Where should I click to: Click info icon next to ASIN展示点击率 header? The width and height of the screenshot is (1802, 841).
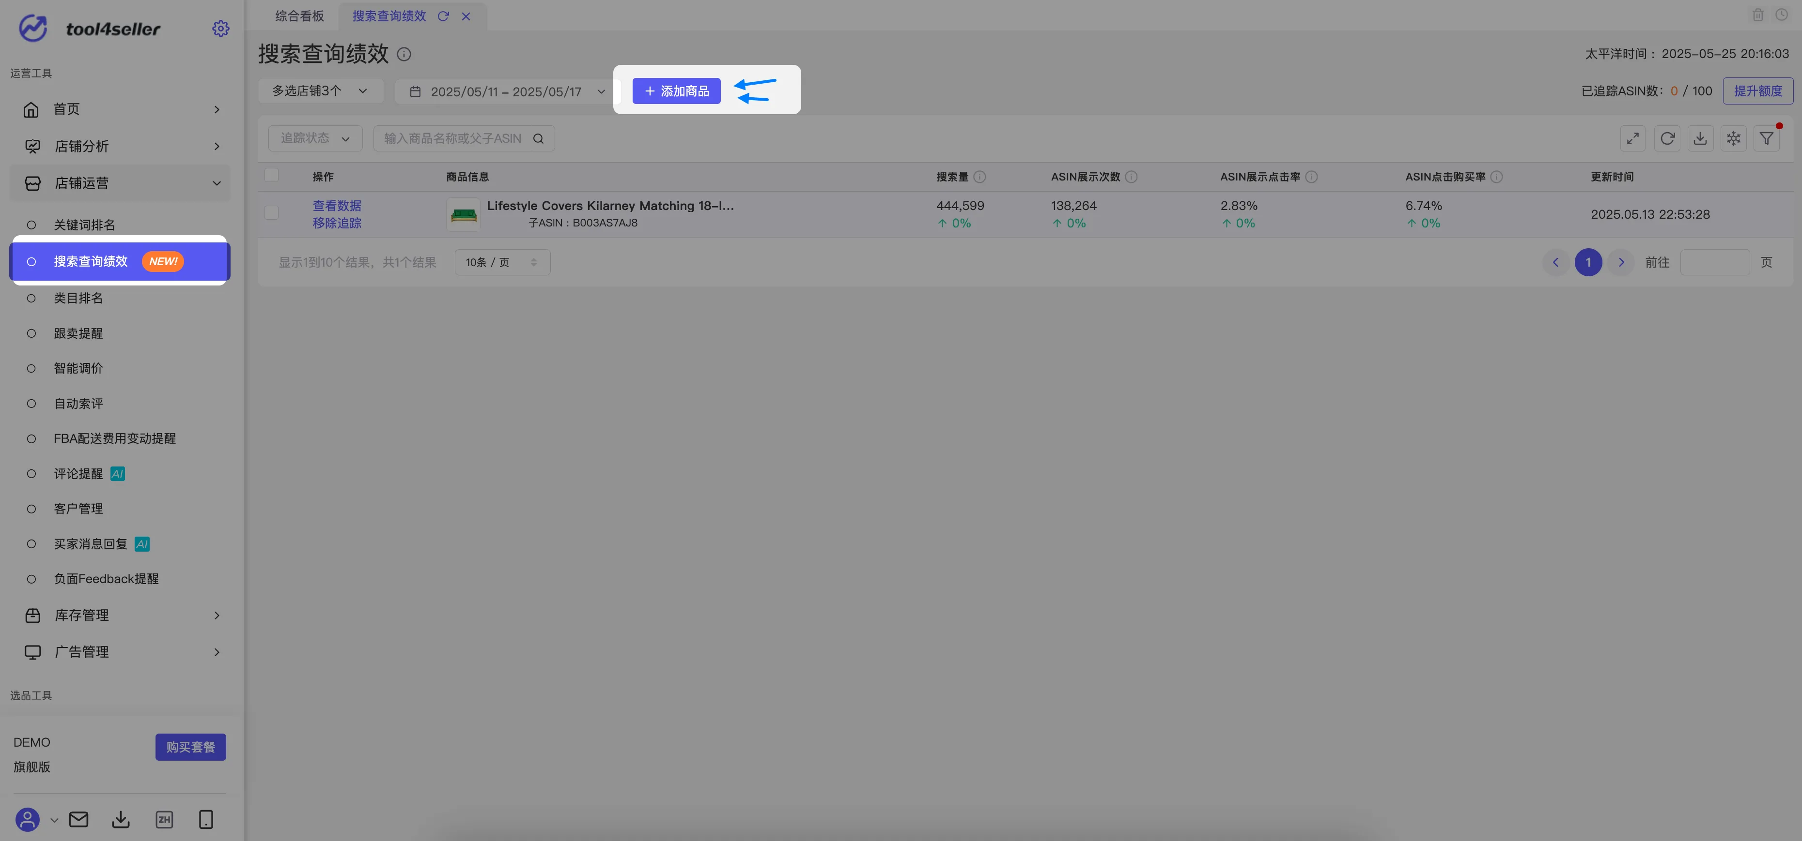(x=1312, y=177)
